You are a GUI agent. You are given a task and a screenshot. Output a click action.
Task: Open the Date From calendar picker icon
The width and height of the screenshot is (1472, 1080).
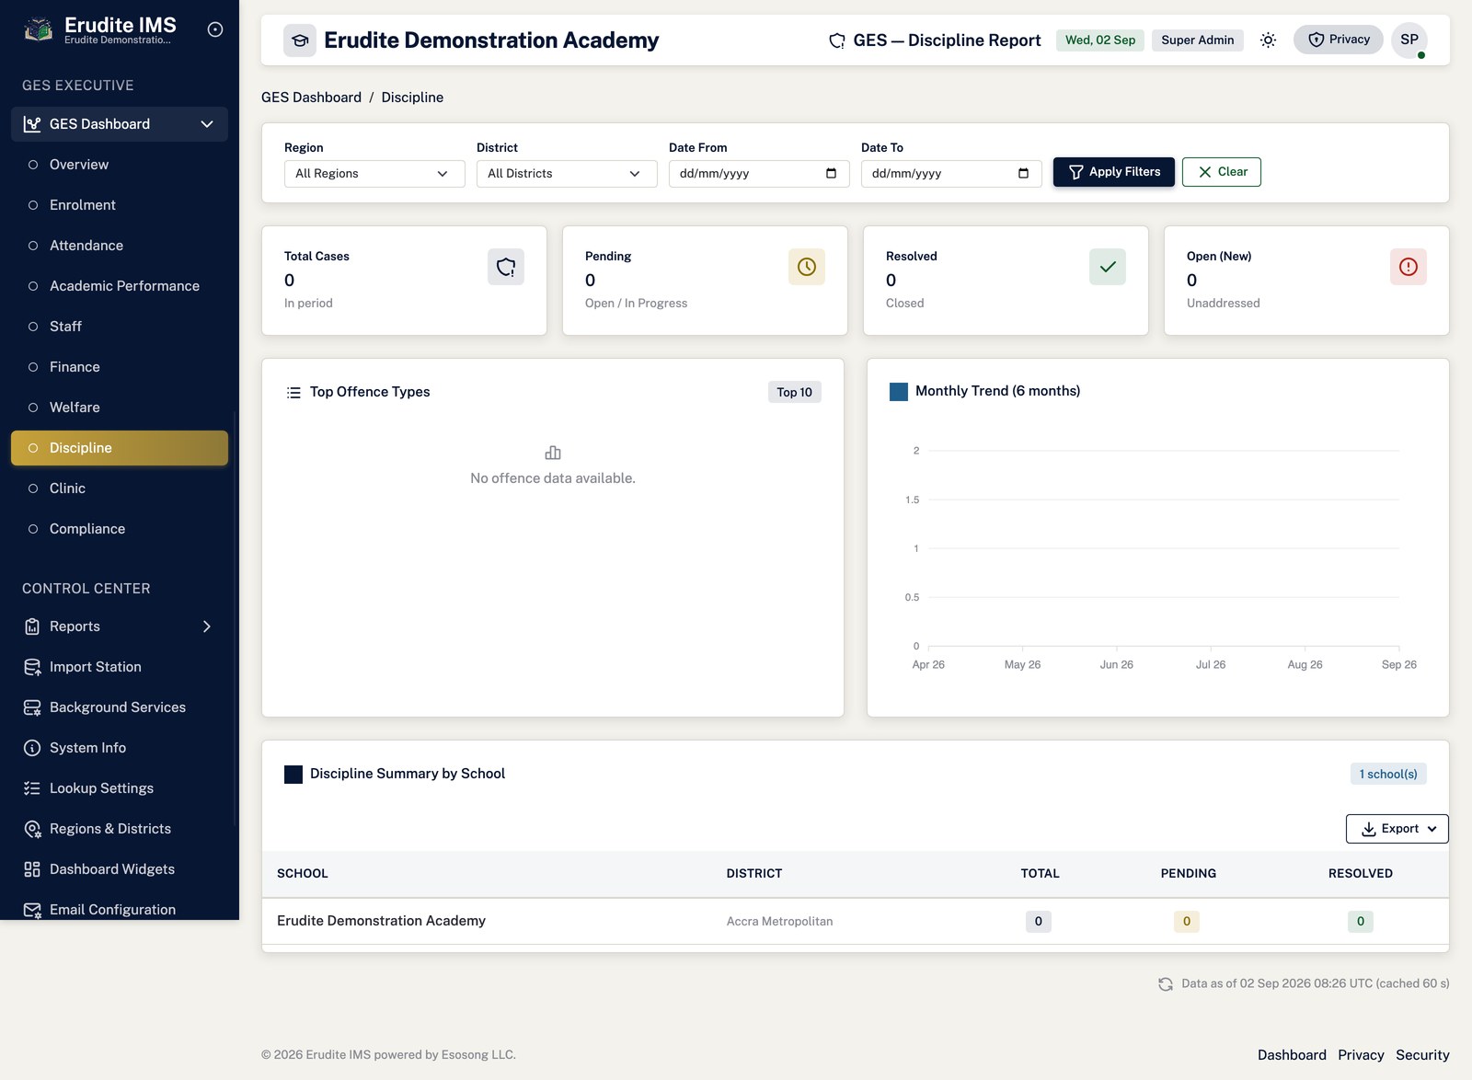click(x=832, y=173)
